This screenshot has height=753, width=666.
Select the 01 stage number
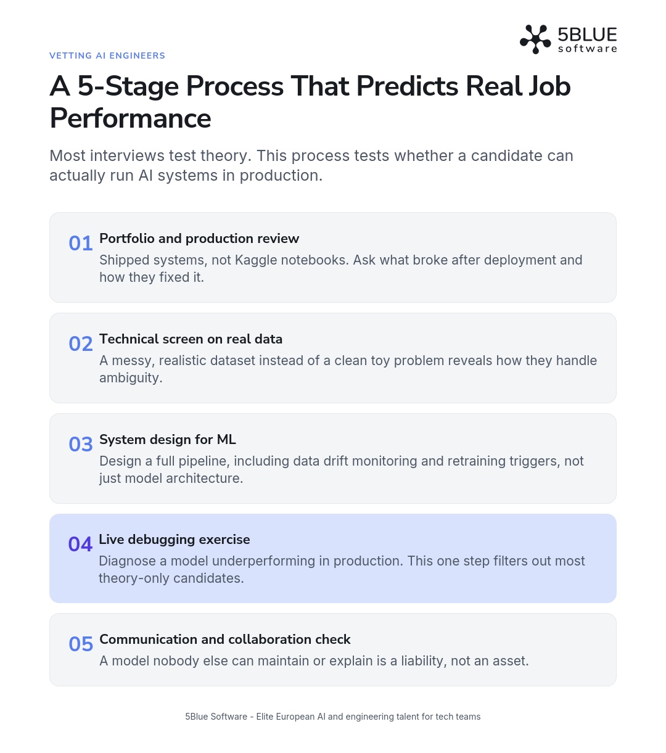(x=81, y=244)
